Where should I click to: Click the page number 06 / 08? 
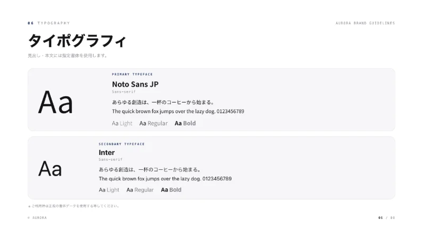tap(387, 218)
